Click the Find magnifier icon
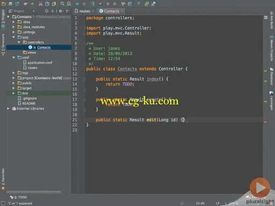This screenshot has width=275, height=206. (x=62, y=4)
